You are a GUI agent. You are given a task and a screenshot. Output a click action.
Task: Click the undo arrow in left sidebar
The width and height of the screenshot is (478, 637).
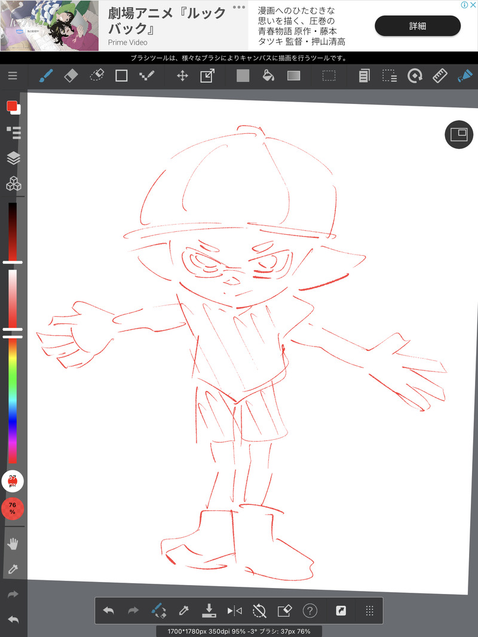[13, 620]
